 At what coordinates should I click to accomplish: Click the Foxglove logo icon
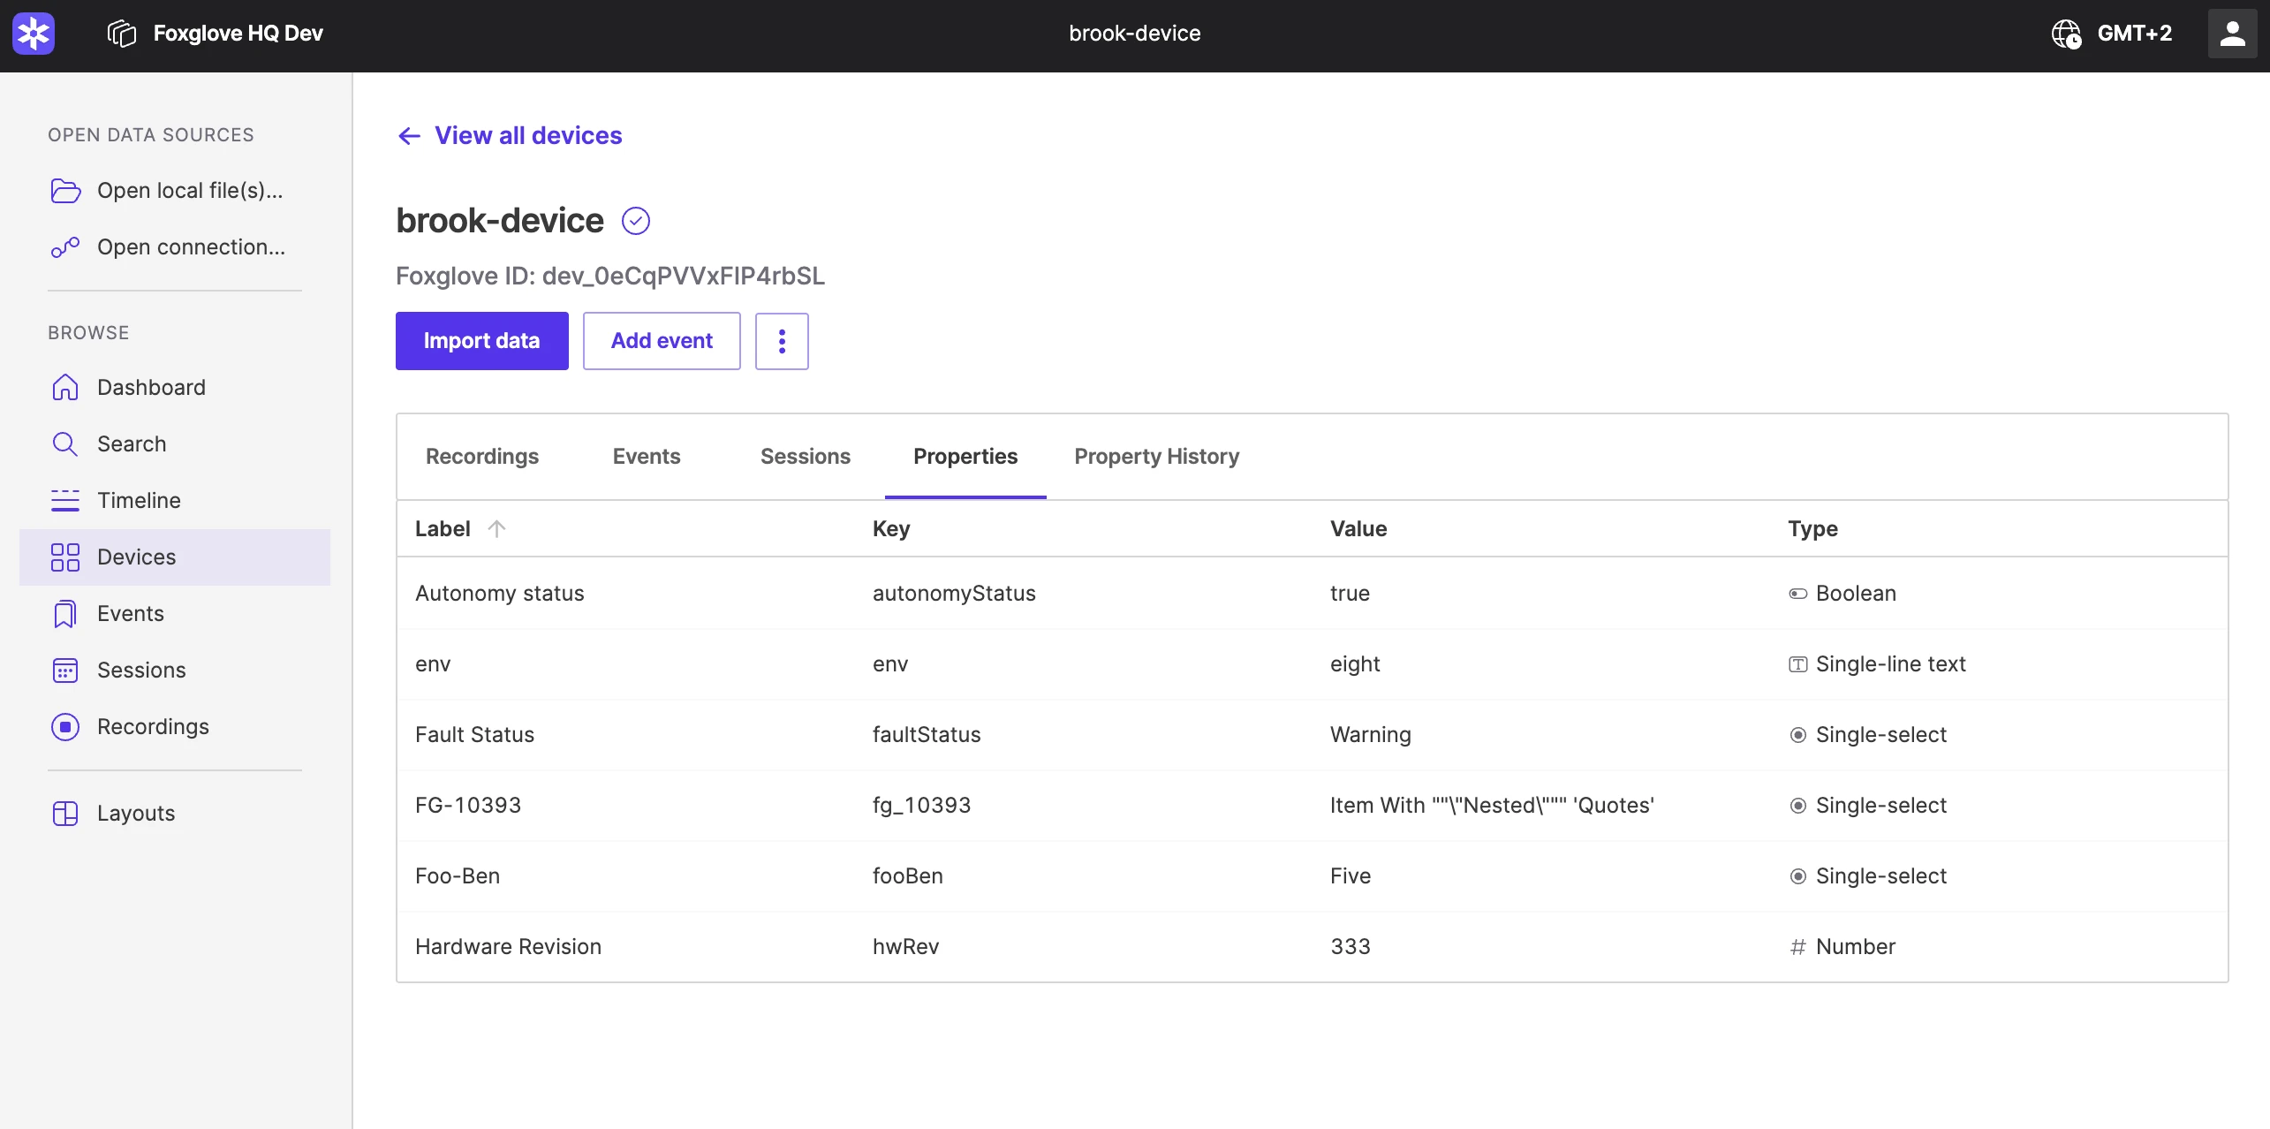tap(34, 34)
